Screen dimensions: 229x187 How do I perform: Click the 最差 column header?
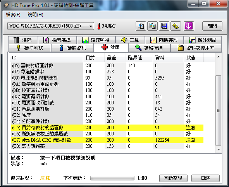(115, 57)
